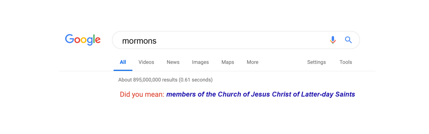Open the News tab
Image resolution: width=429 pixels, height=134 pixels.
coord(173,62)
